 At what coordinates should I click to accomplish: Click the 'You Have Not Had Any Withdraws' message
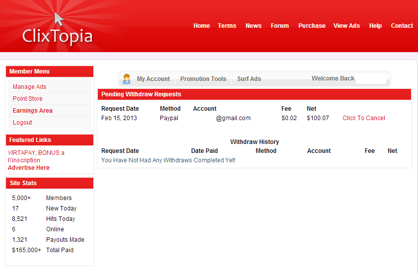coord(168,160)
